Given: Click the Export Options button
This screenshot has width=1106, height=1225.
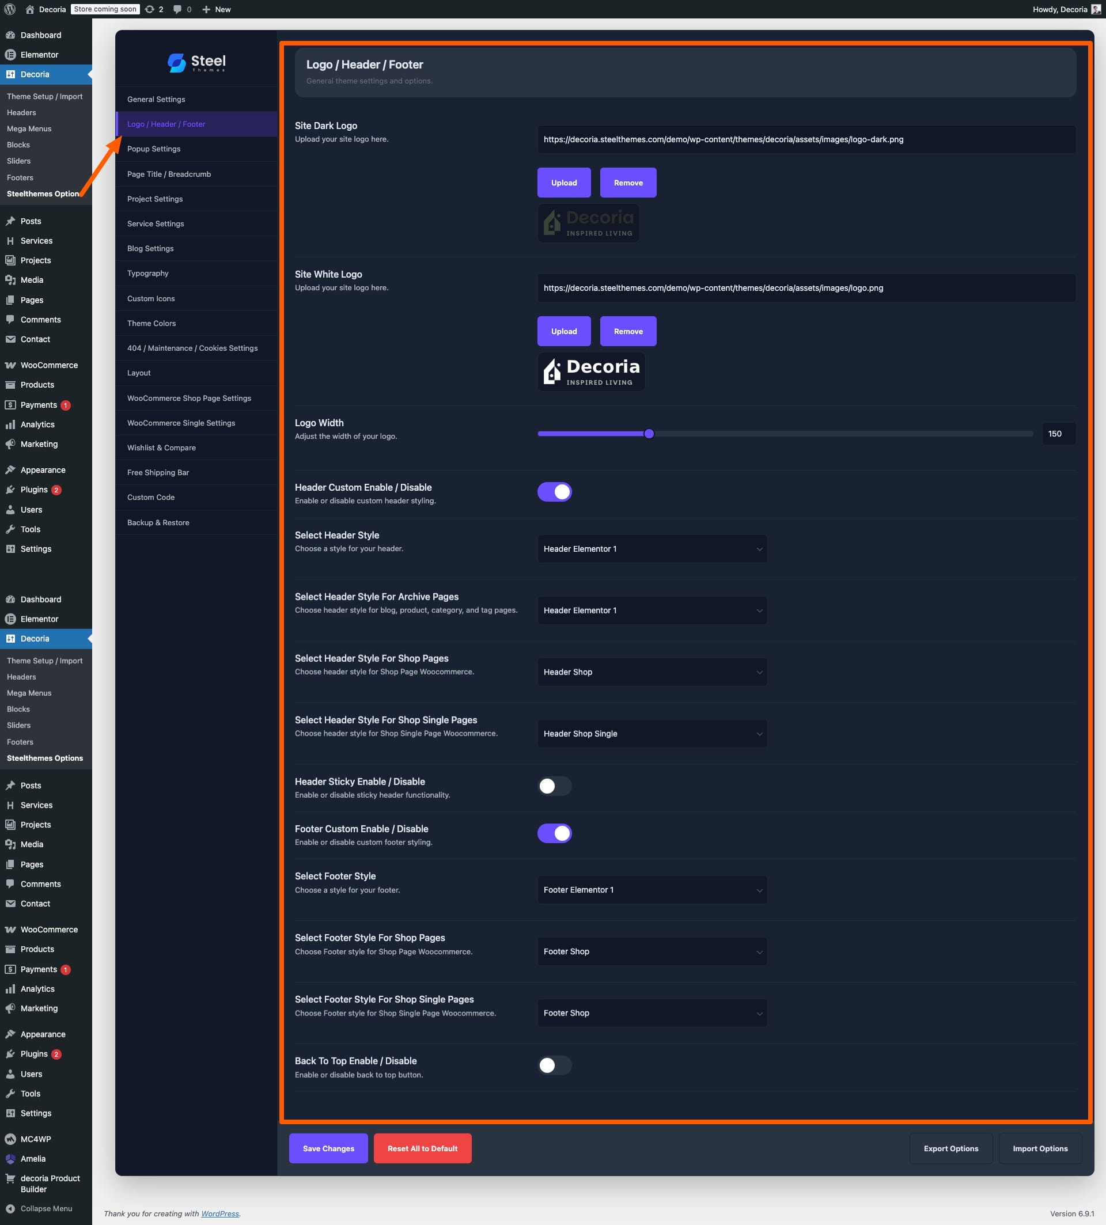Looking at the screenshot, I should tap(950, 1148).
